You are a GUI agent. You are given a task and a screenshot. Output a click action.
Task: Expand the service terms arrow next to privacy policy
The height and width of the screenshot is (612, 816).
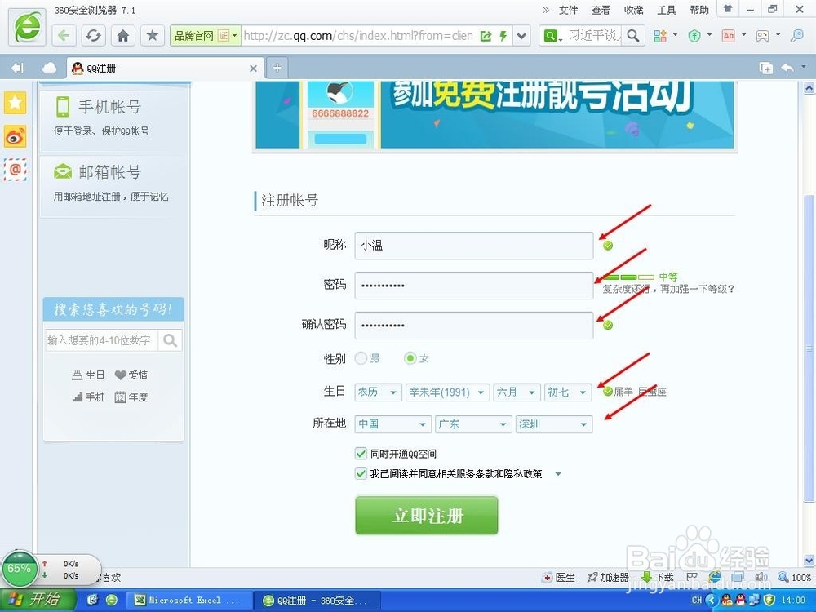[x=558, y=474]
